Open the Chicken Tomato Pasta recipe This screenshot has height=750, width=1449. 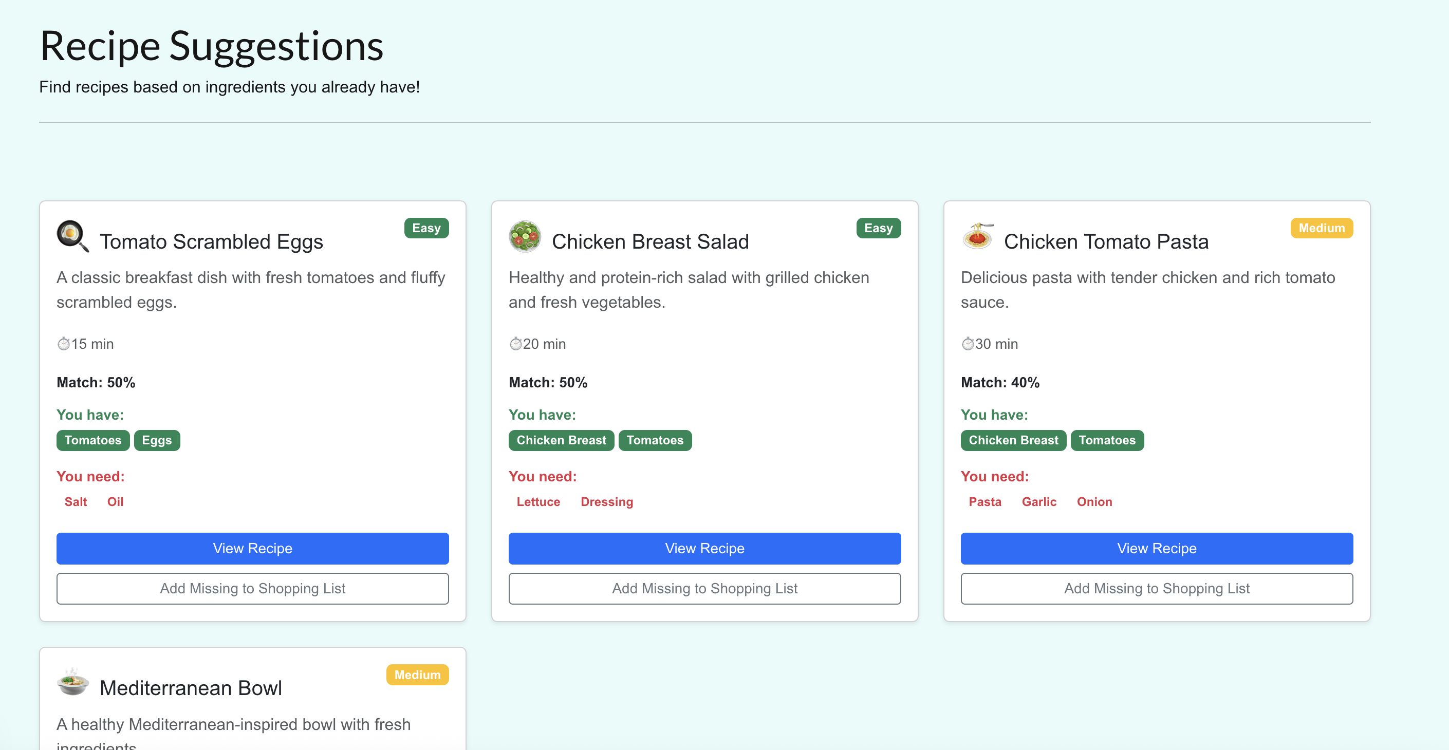click(x=1157, y=548)
